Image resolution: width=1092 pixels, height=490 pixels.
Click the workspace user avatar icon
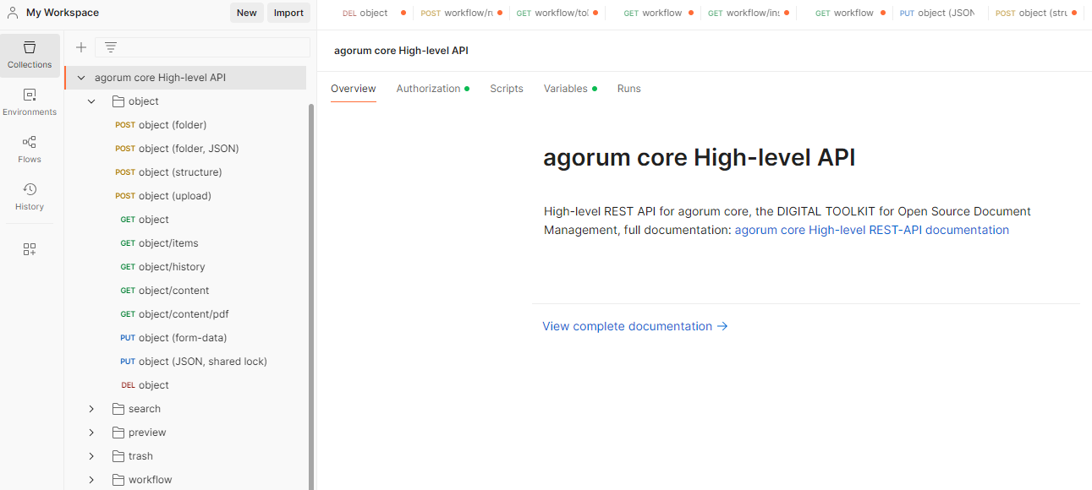[13, 13]
